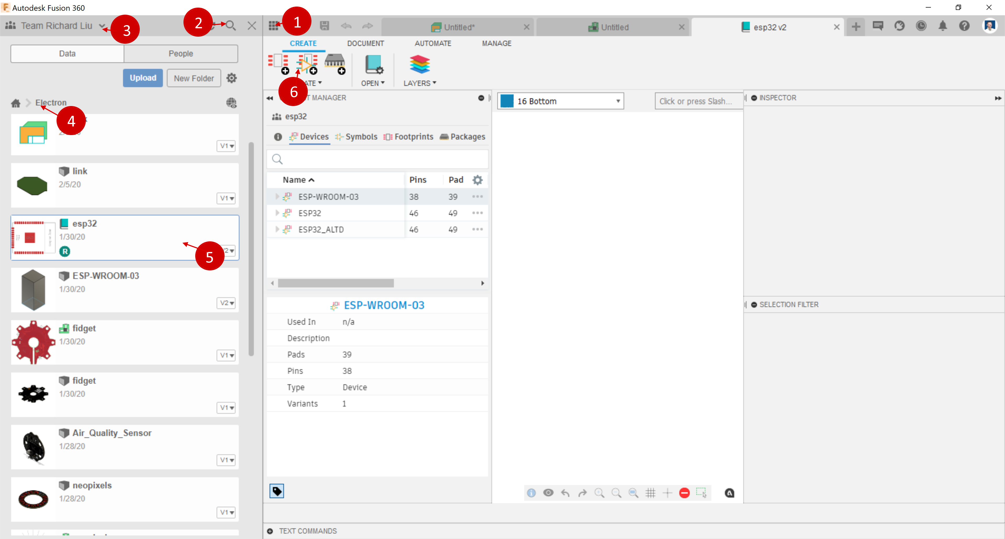Image resolution: width=1005 pixels, height=539 pixels.
Task: Click the tag icon below device details
Action: (x=277, y=491)
